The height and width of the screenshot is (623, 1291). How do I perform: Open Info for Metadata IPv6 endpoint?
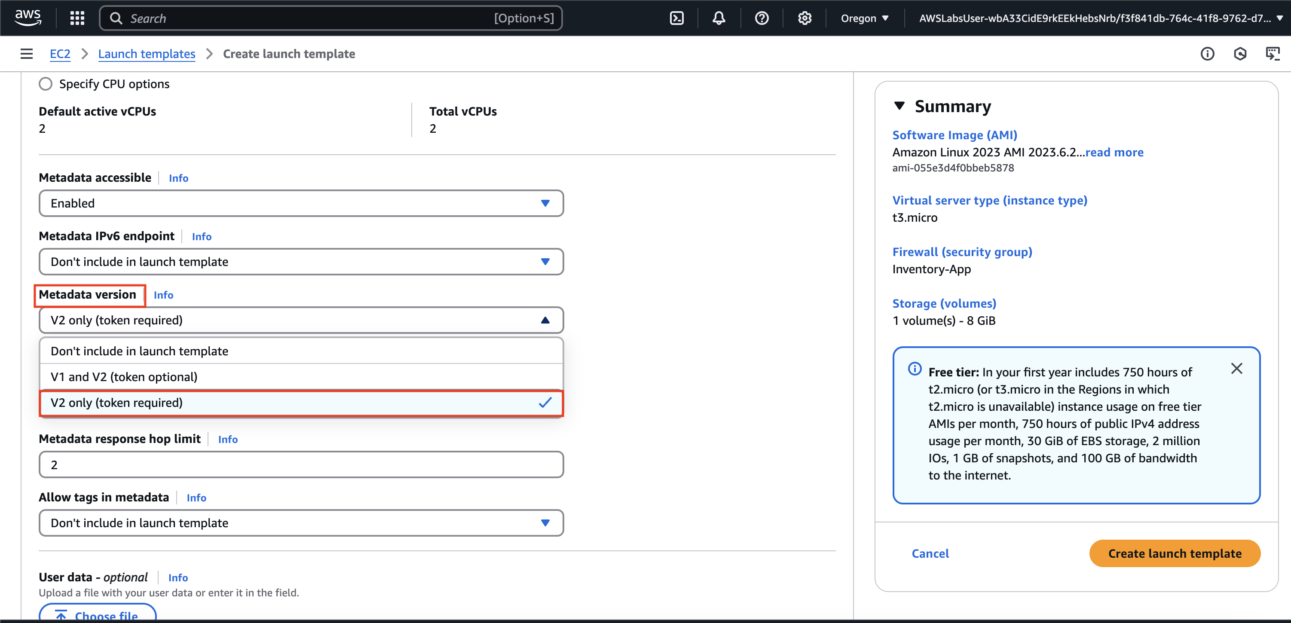(202, 237)
